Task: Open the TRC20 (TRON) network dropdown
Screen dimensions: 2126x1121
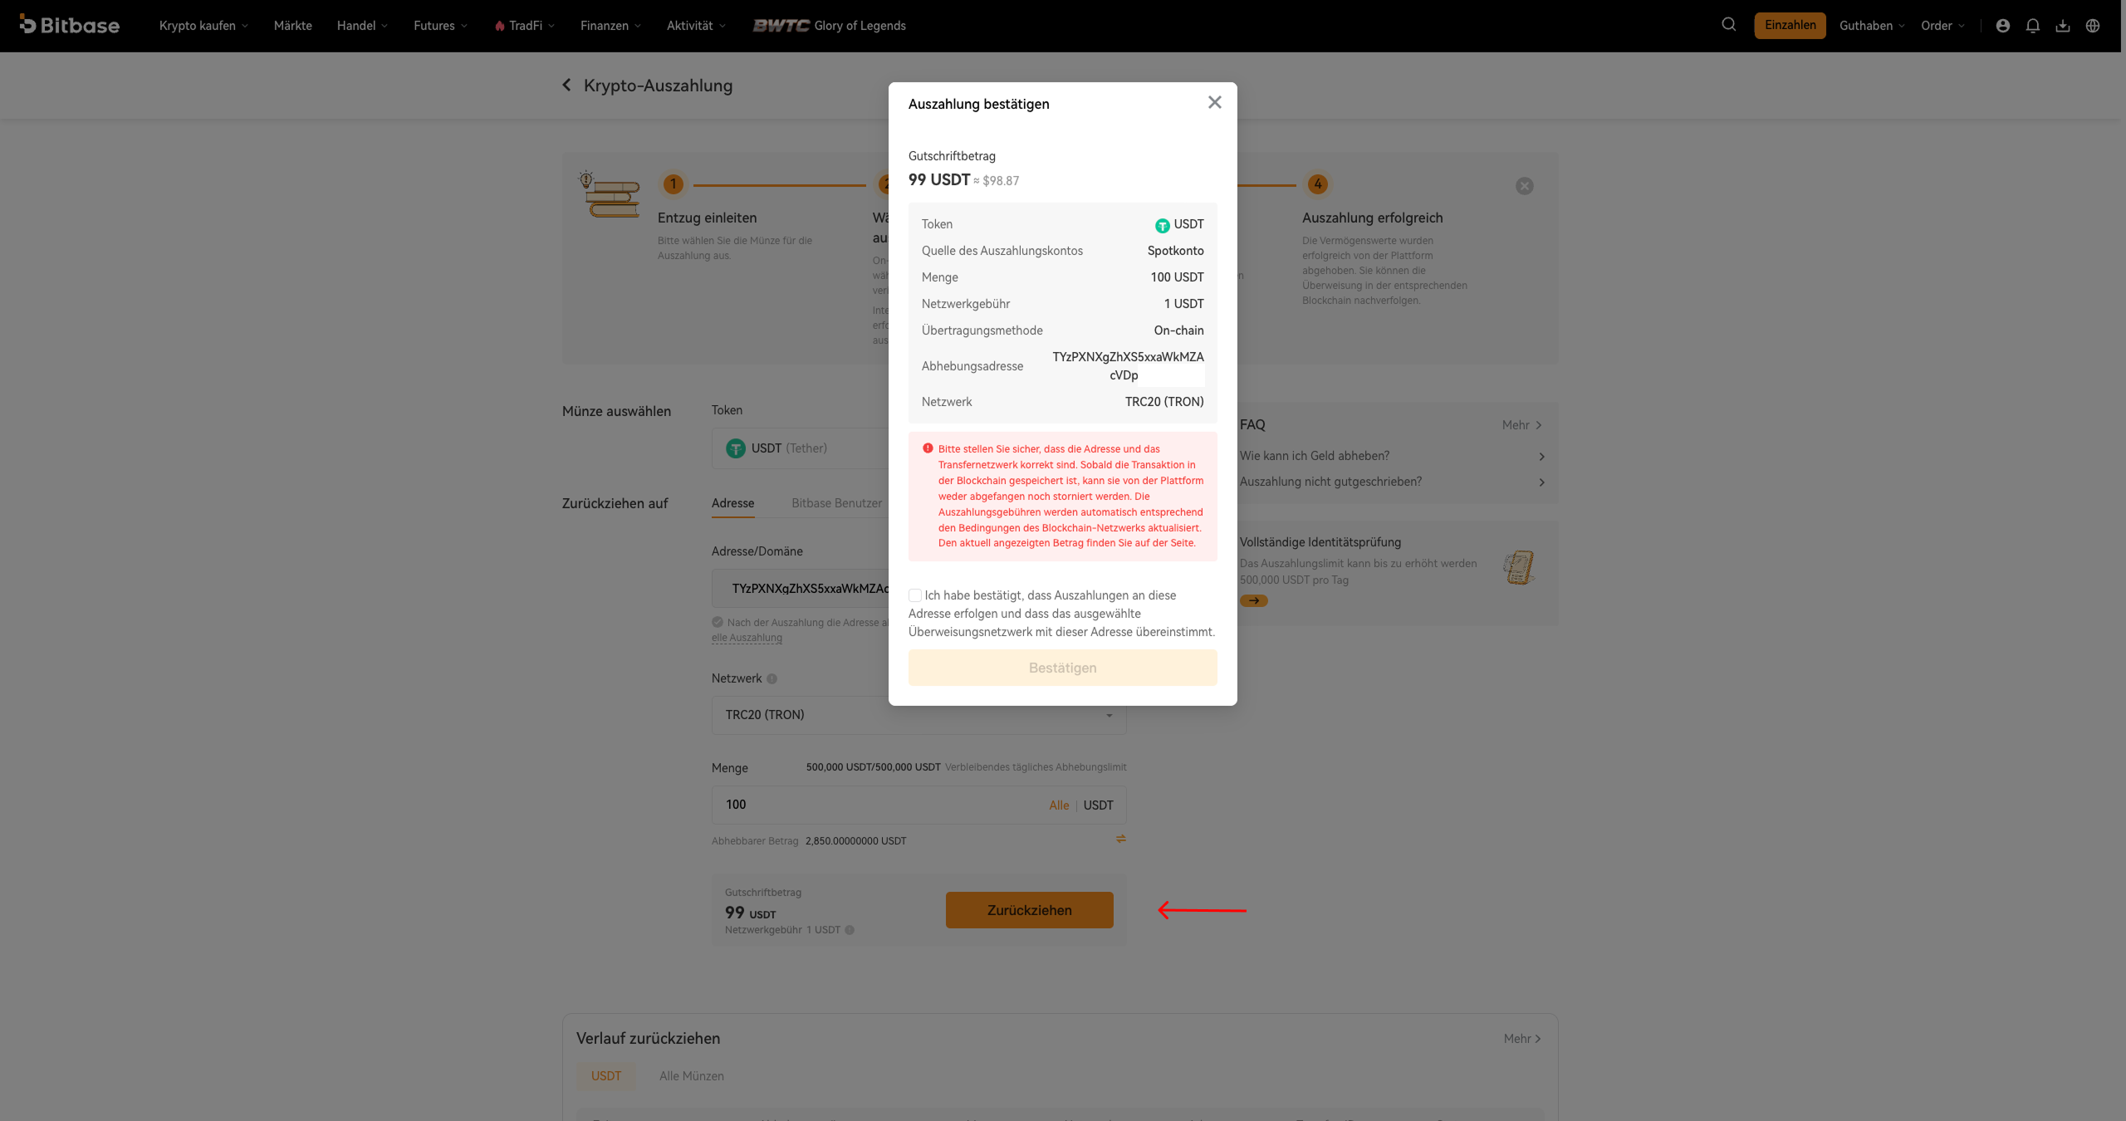Action: (x=918, y=715)
